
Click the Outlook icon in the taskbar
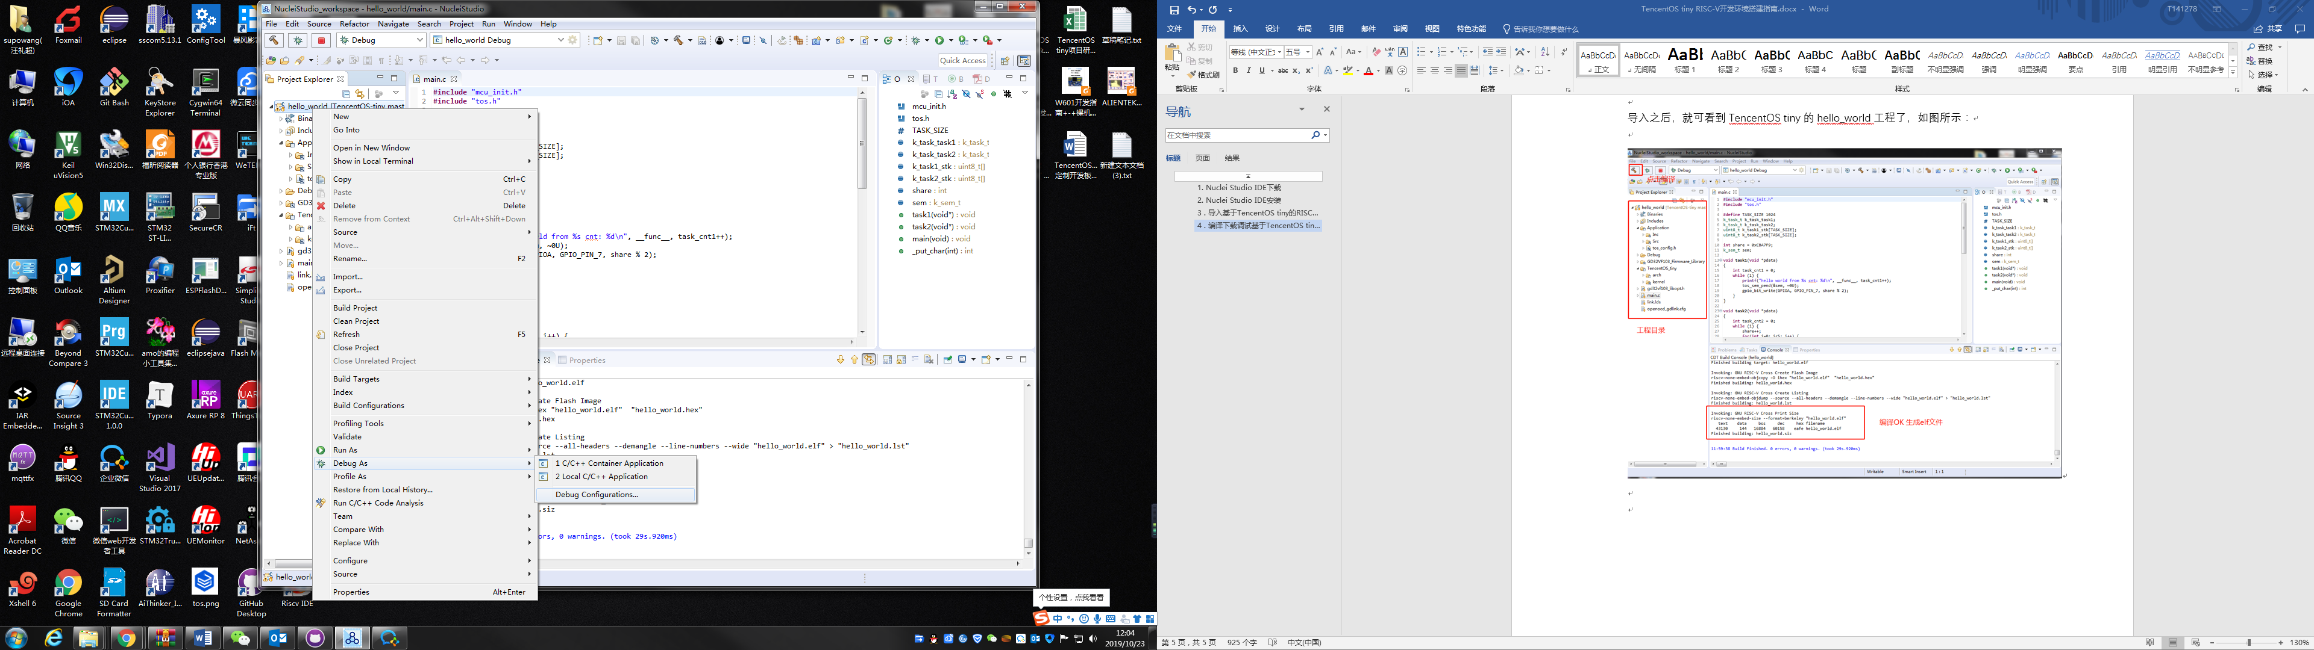point(277,637)
